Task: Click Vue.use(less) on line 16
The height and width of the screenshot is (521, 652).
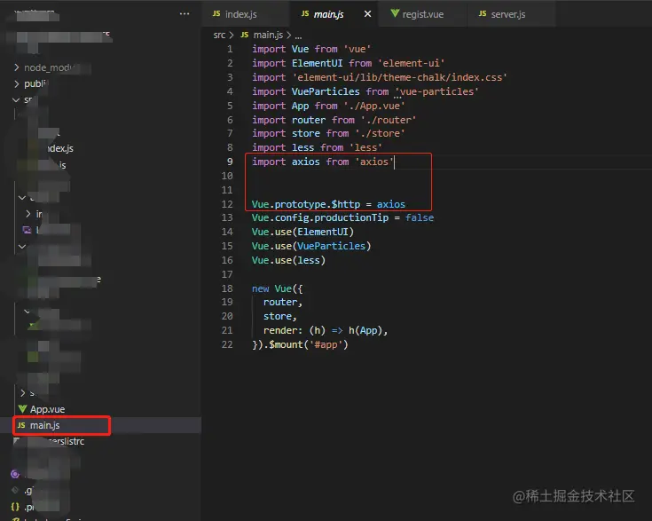Action: click(x=288, y=260)
